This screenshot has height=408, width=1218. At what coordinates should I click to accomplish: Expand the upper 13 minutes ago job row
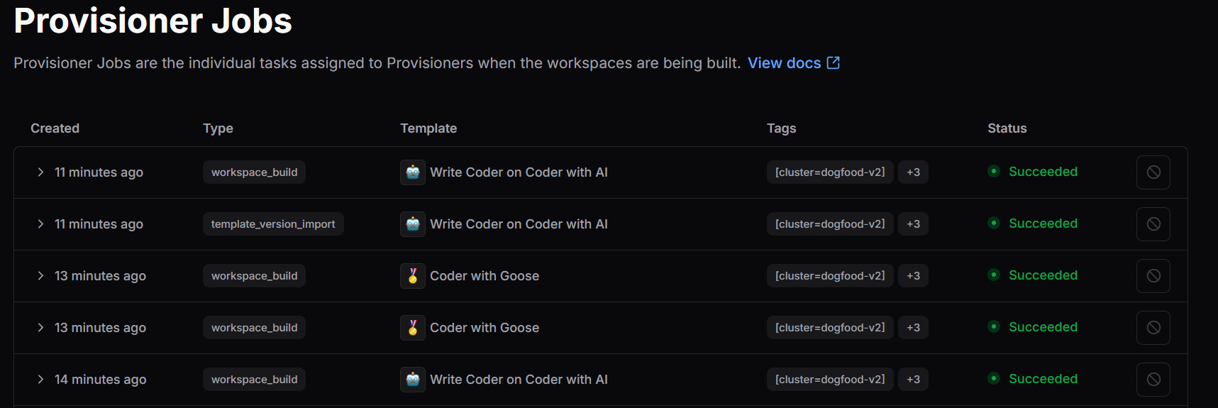tap(40, 276)
